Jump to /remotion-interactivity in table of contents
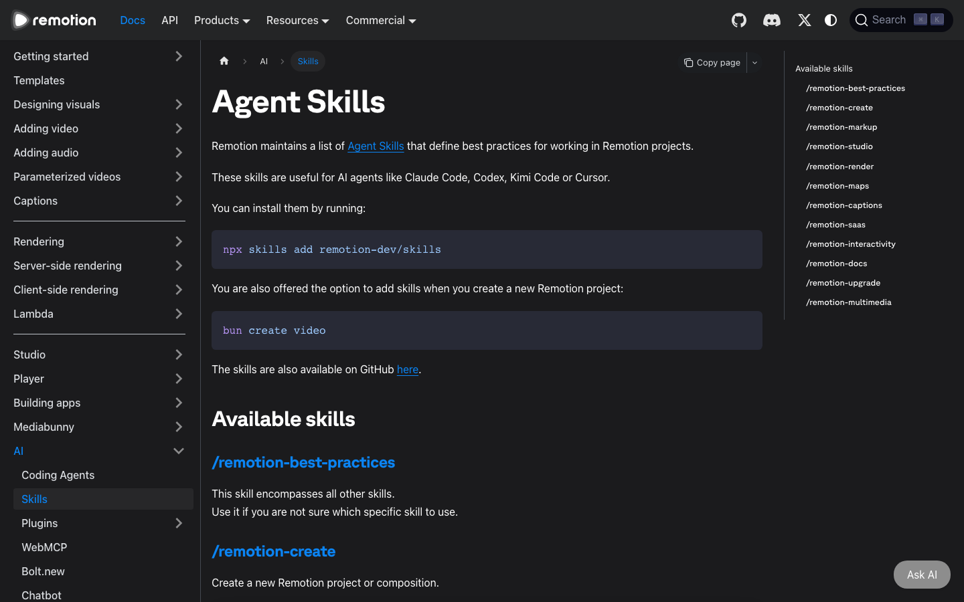Image resolution: width=964 pixels, height=602 pixels. (x=851, y=243)
